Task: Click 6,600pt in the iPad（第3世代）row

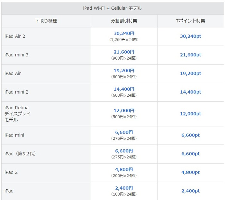Action: 191,154
